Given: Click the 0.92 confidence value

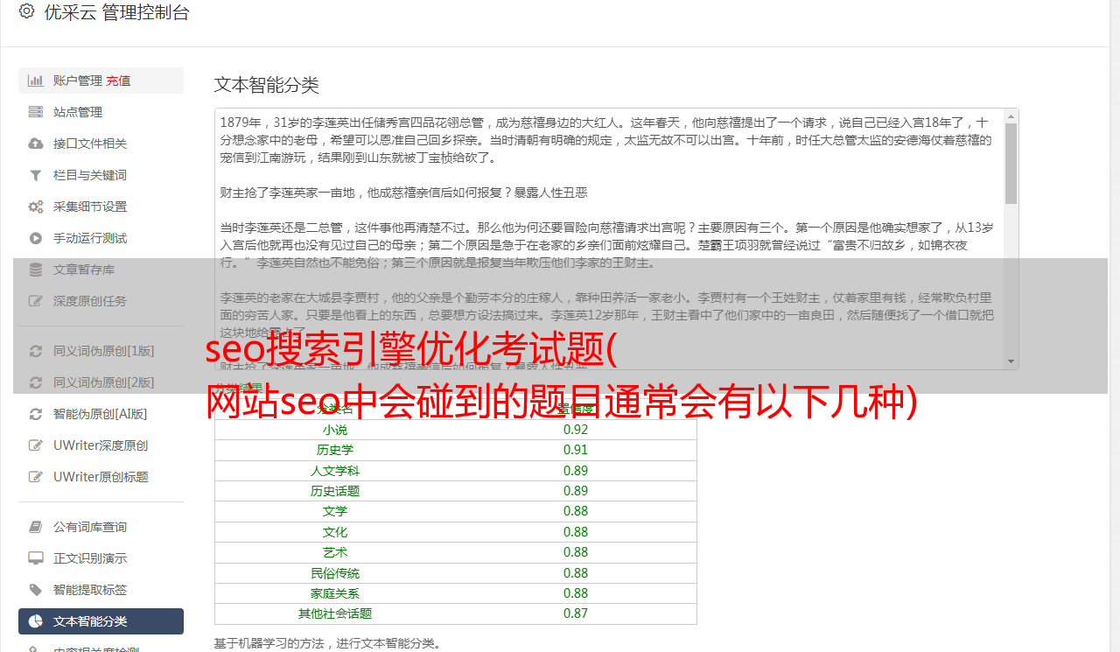Looking at the screenshot, I should point(576,430).
